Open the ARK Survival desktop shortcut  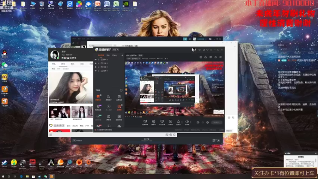(51, 163)
